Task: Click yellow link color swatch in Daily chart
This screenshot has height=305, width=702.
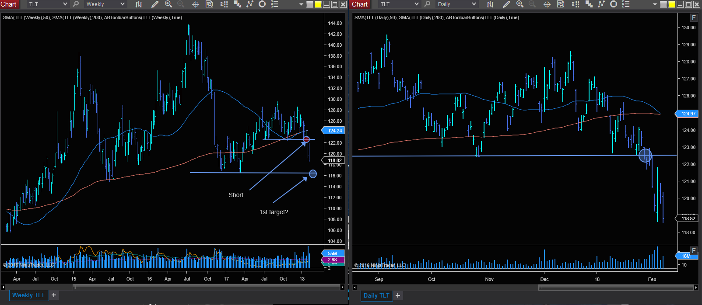Action: pos(672,4)
